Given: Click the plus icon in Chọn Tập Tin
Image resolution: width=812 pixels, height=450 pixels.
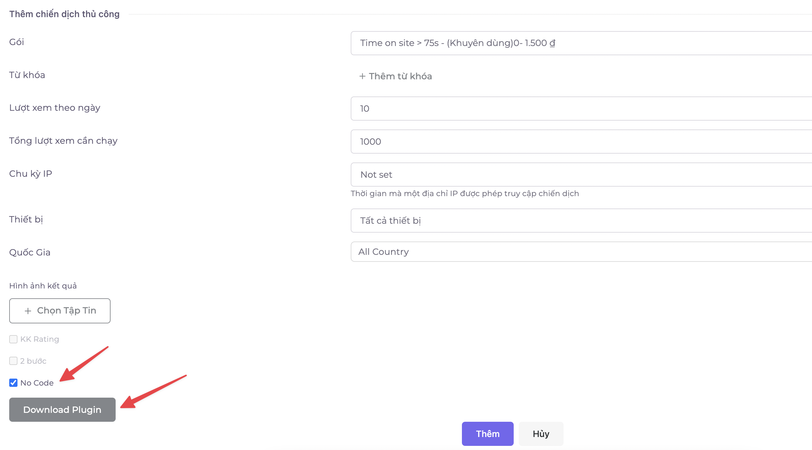Looking at the screenshot, I should click(x=28, y=311).
